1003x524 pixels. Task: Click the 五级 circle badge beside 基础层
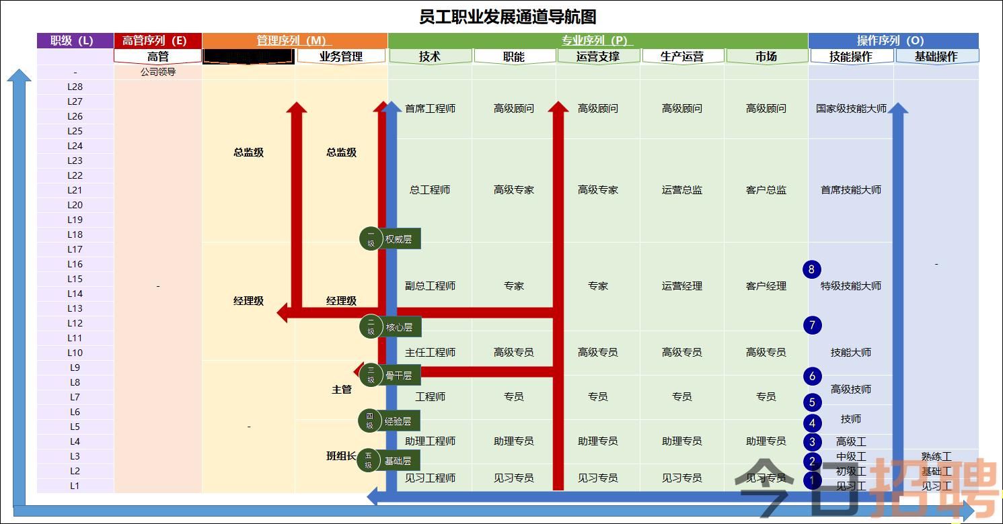(368, 460)
